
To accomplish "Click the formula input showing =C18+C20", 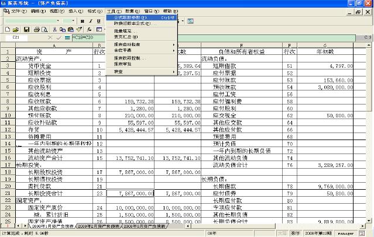I will click(214, 37).
